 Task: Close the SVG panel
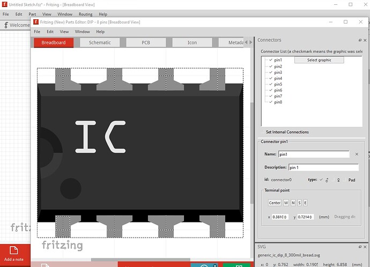click(x=365, y=247)
